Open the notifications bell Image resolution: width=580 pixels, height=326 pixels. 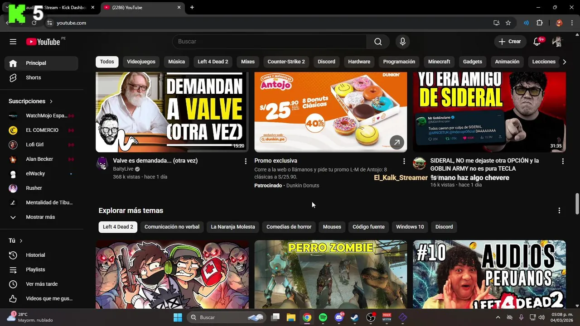(537, 42)
